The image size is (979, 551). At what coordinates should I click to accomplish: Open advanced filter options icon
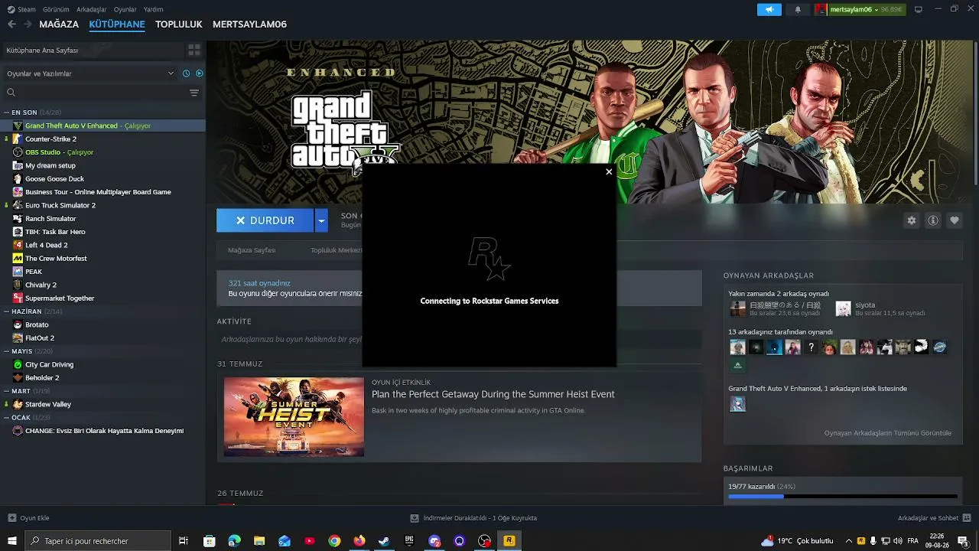pos(194,93)
